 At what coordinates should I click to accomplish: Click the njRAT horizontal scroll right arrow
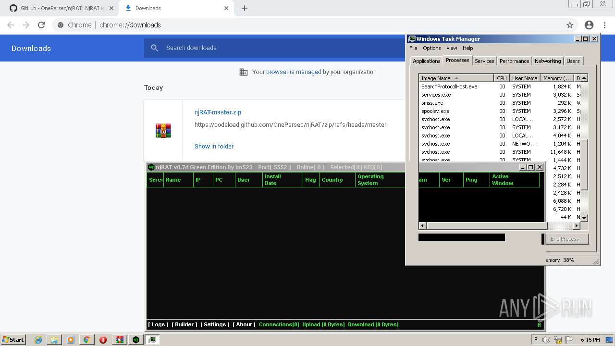tap(577, 225)
